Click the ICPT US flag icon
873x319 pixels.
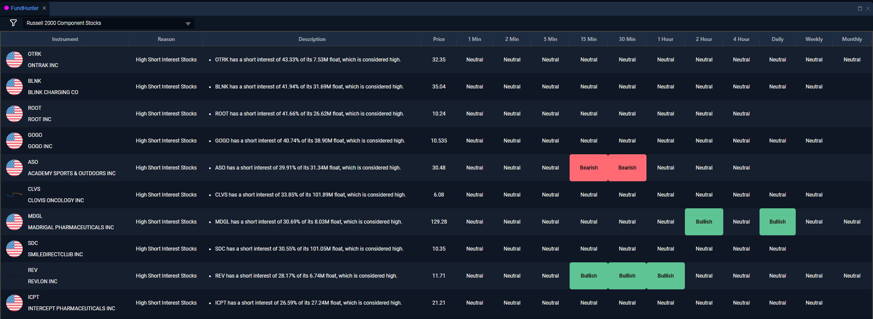tap(14, 303)
